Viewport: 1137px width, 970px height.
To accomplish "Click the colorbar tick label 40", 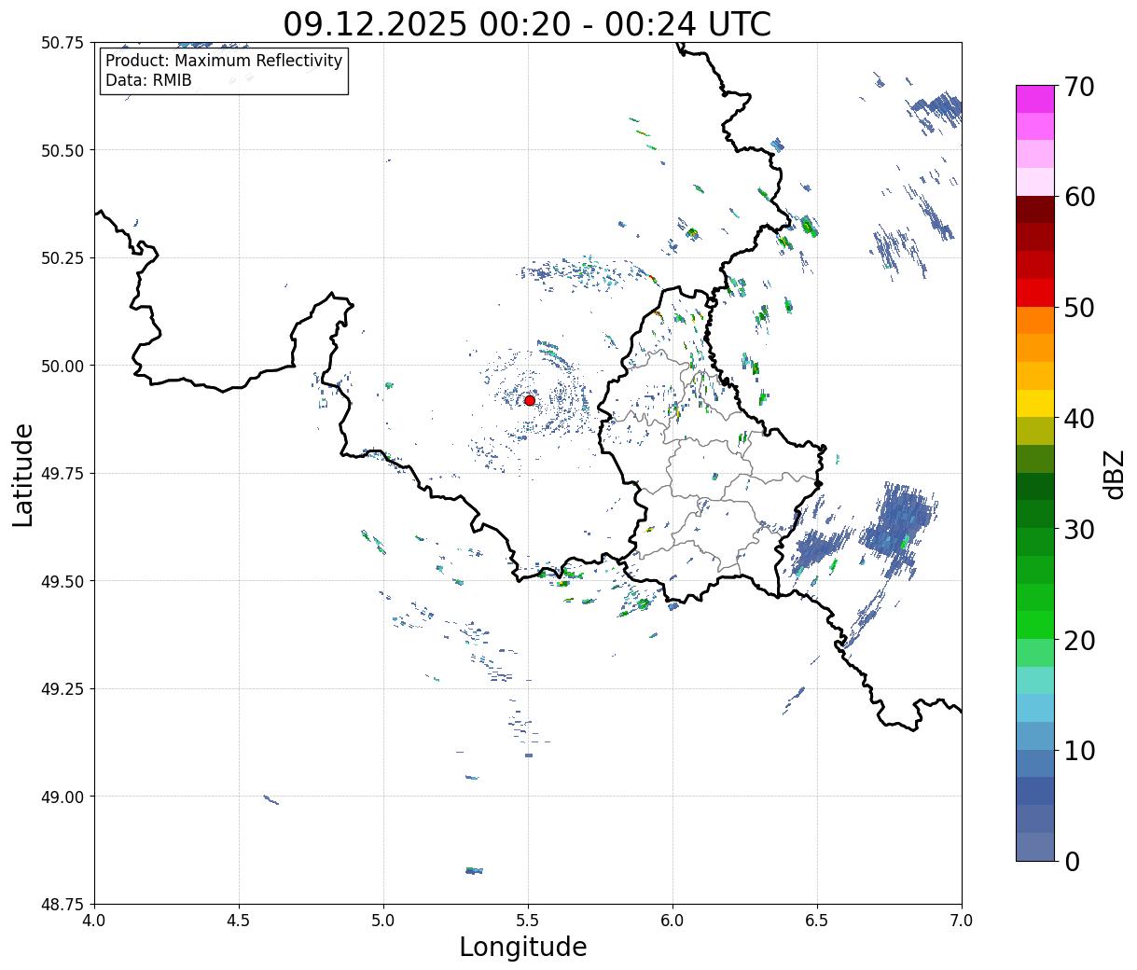I will coord(1079,418).
